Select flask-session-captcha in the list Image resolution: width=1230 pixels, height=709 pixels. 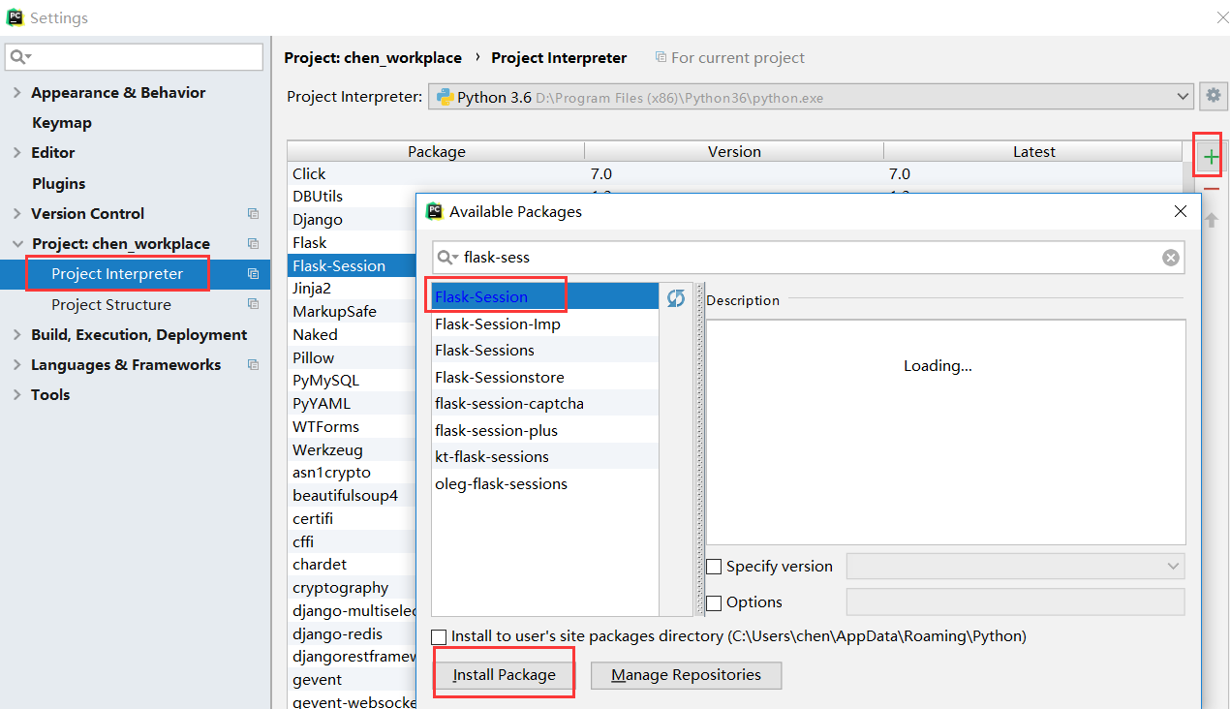click(x=544, y=403)
